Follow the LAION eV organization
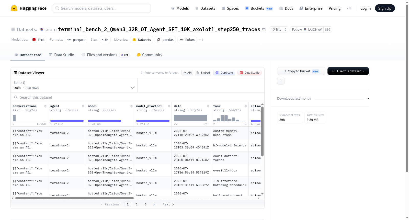409x220 pixels. (x=307, y=29)
